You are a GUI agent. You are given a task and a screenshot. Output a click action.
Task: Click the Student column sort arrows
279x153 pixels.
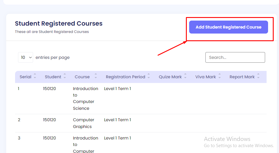pyautogui.click(x=65, y=76)
